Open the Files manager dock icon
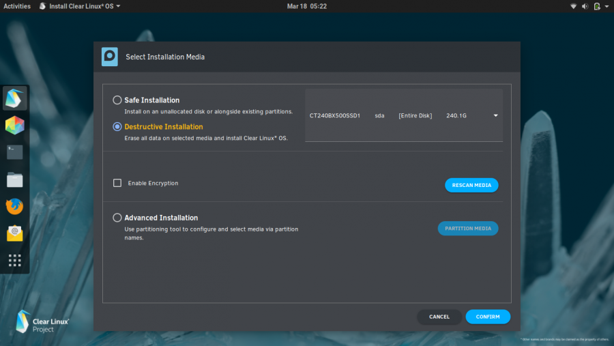 (14, 179)
